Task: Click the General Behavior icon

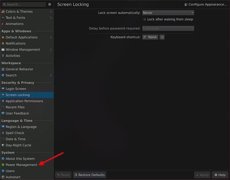Action: pyautogui.click(x=3, y=69)
